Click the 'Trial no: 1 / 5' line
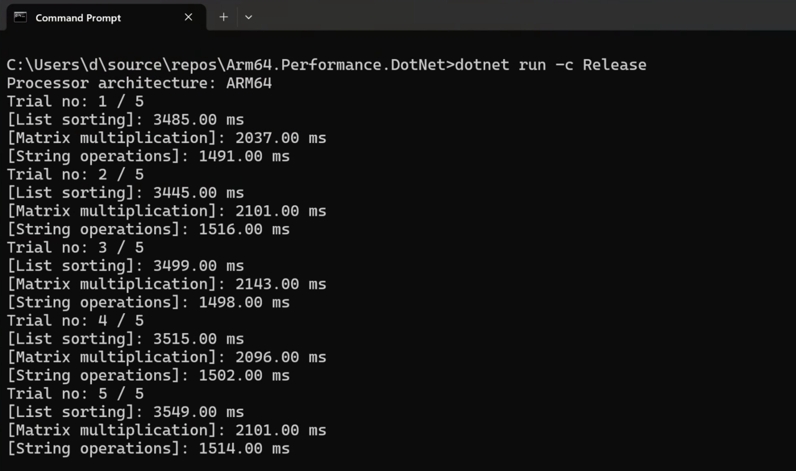This screenshot has width=796, height=471. click(x=75, y=101)
